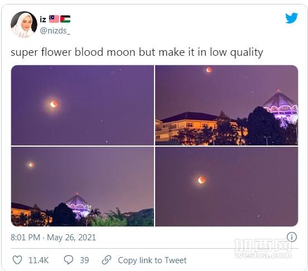Click the 11.4K likes count
This screenshot has width=308, height=271.
pos(38,260)
